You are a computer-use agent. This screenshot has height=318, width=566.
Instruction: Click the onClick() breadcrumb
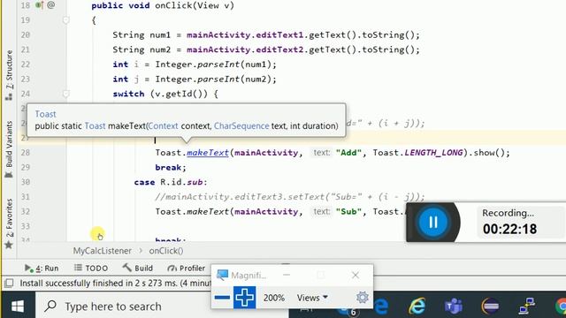click(166, 251)
